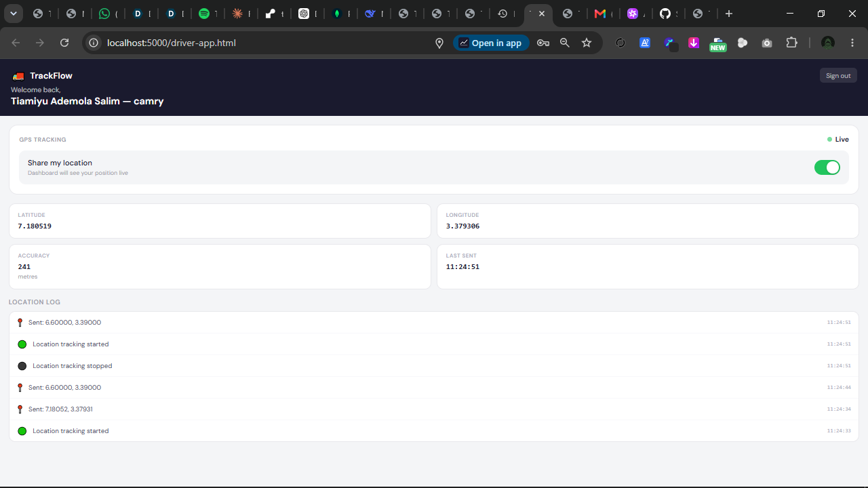Click the extension icon with NEW badge
868x488 pixels.
point(717,44)
